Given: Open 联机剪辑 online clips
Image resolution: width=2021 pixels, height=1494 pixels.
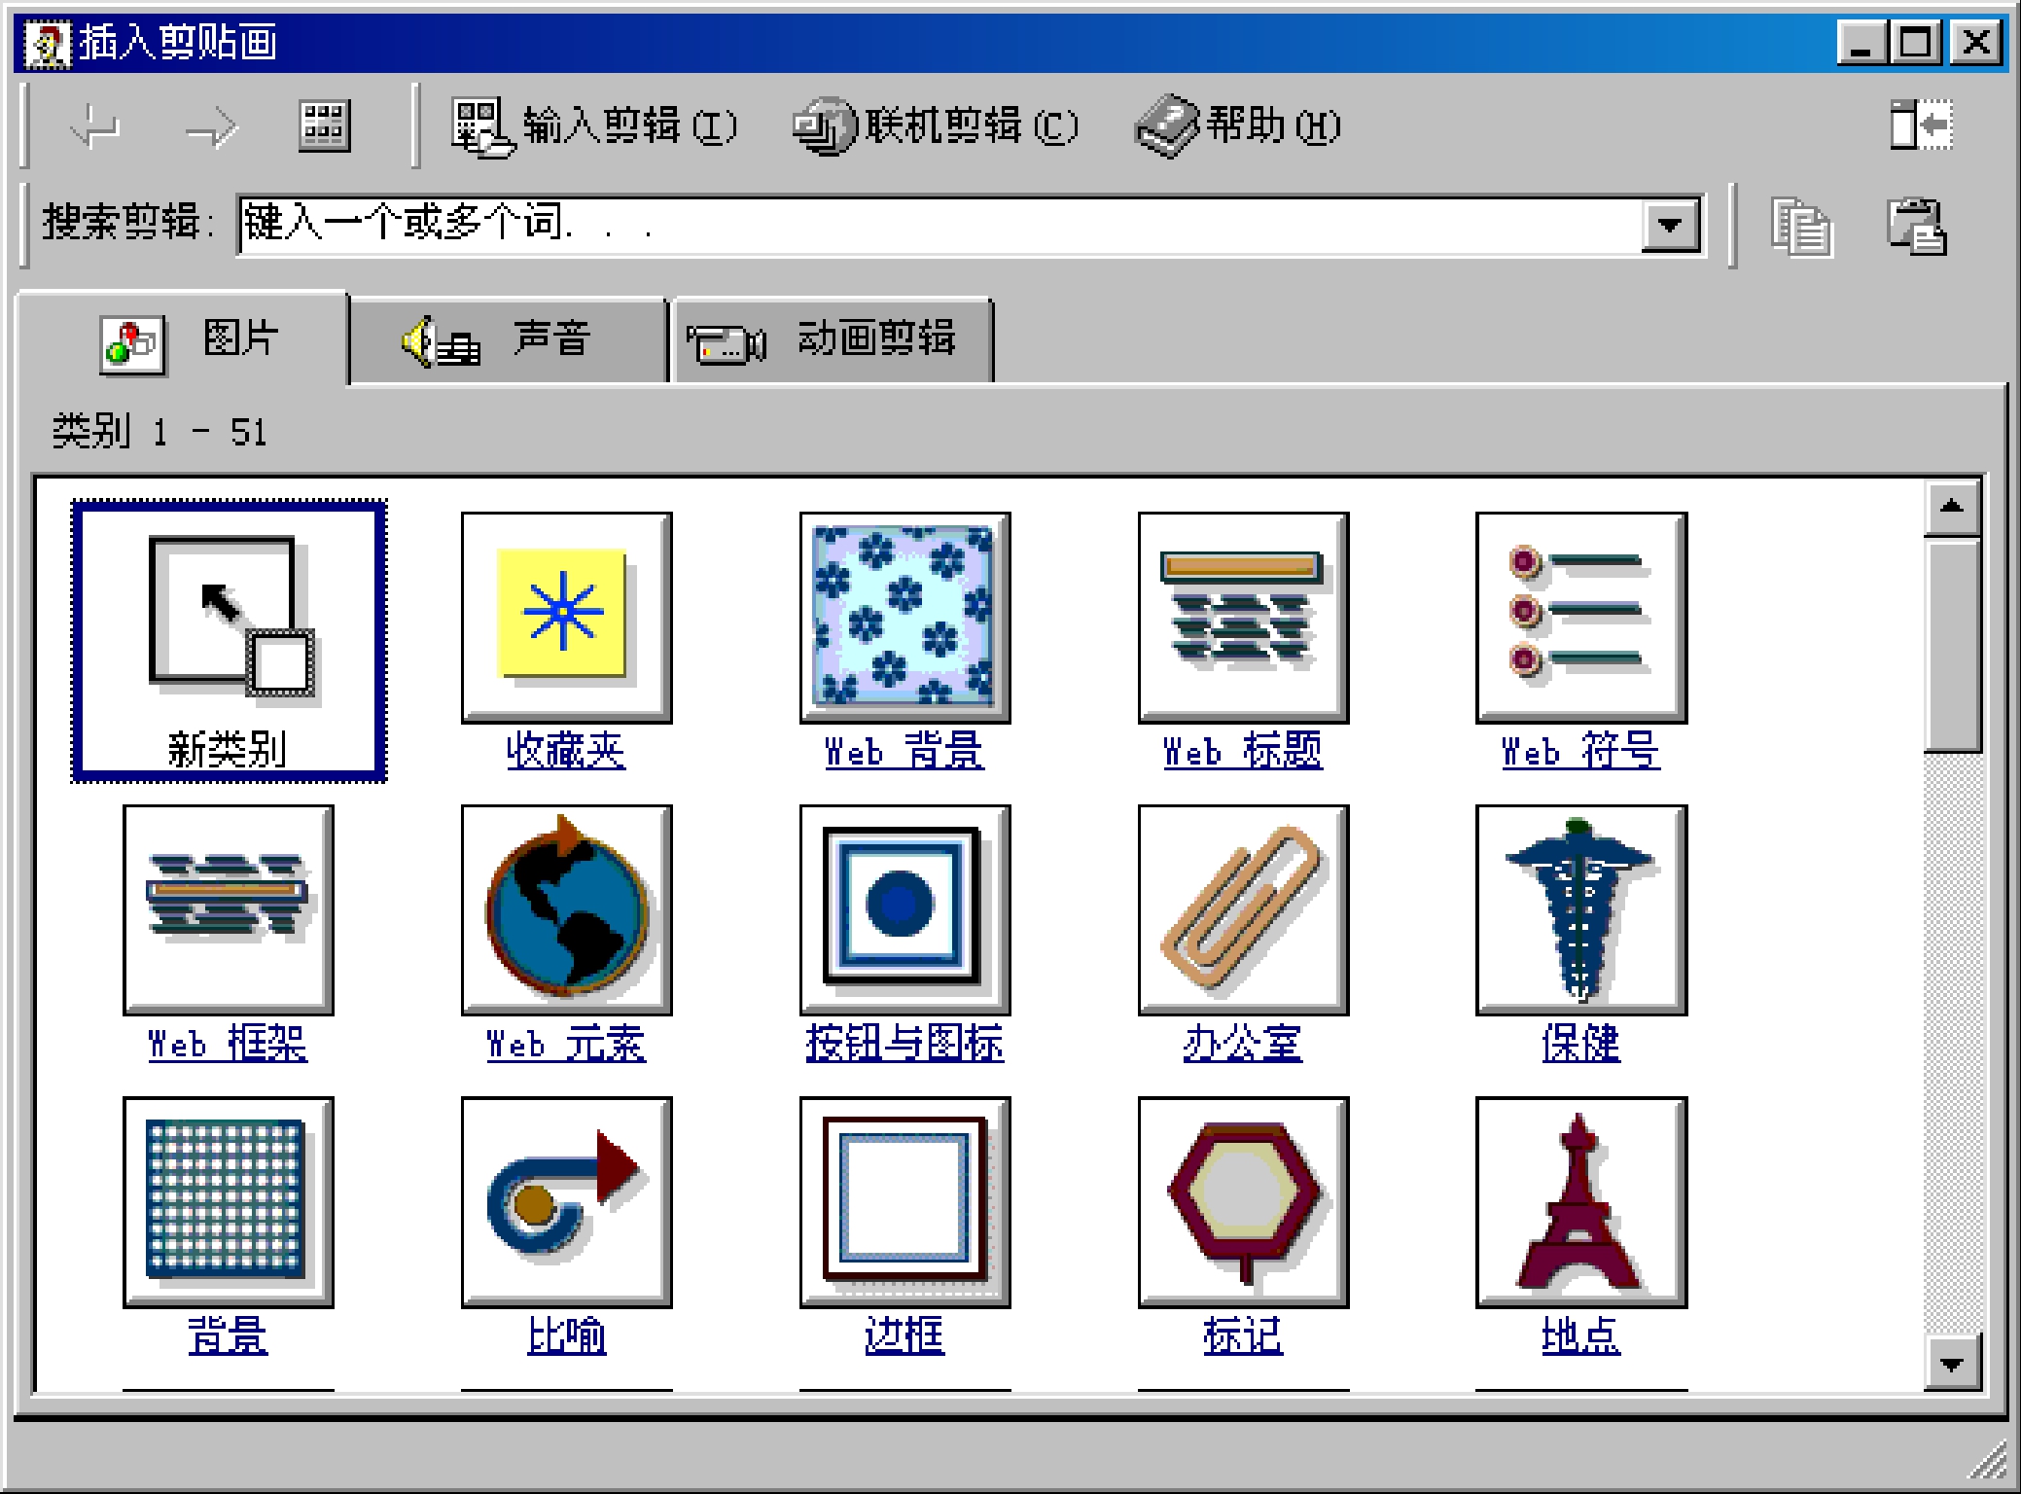Looking at the screenshot, I should (x=935, y=126).
